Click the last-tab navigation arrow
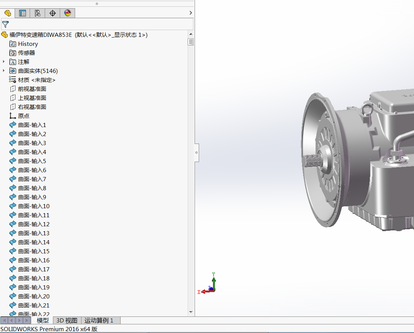This screenshot has width=414, height=333. click(27, 320)
